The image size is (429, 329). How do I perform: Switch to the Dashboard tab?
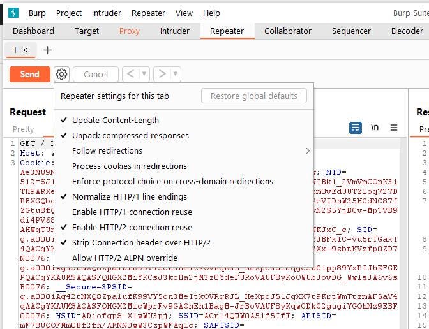(33, 31)
